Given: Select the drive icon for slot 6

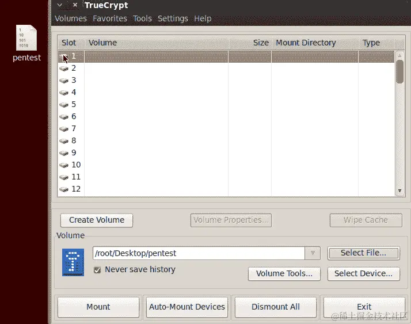Looking at the screenshot, I should tap(64, 117).
